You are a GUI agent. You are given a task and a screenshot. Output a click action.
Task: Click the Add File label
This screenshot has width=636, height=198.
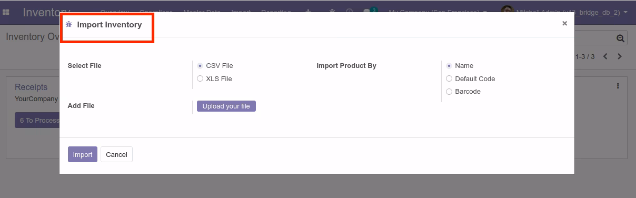pos(81,106)
